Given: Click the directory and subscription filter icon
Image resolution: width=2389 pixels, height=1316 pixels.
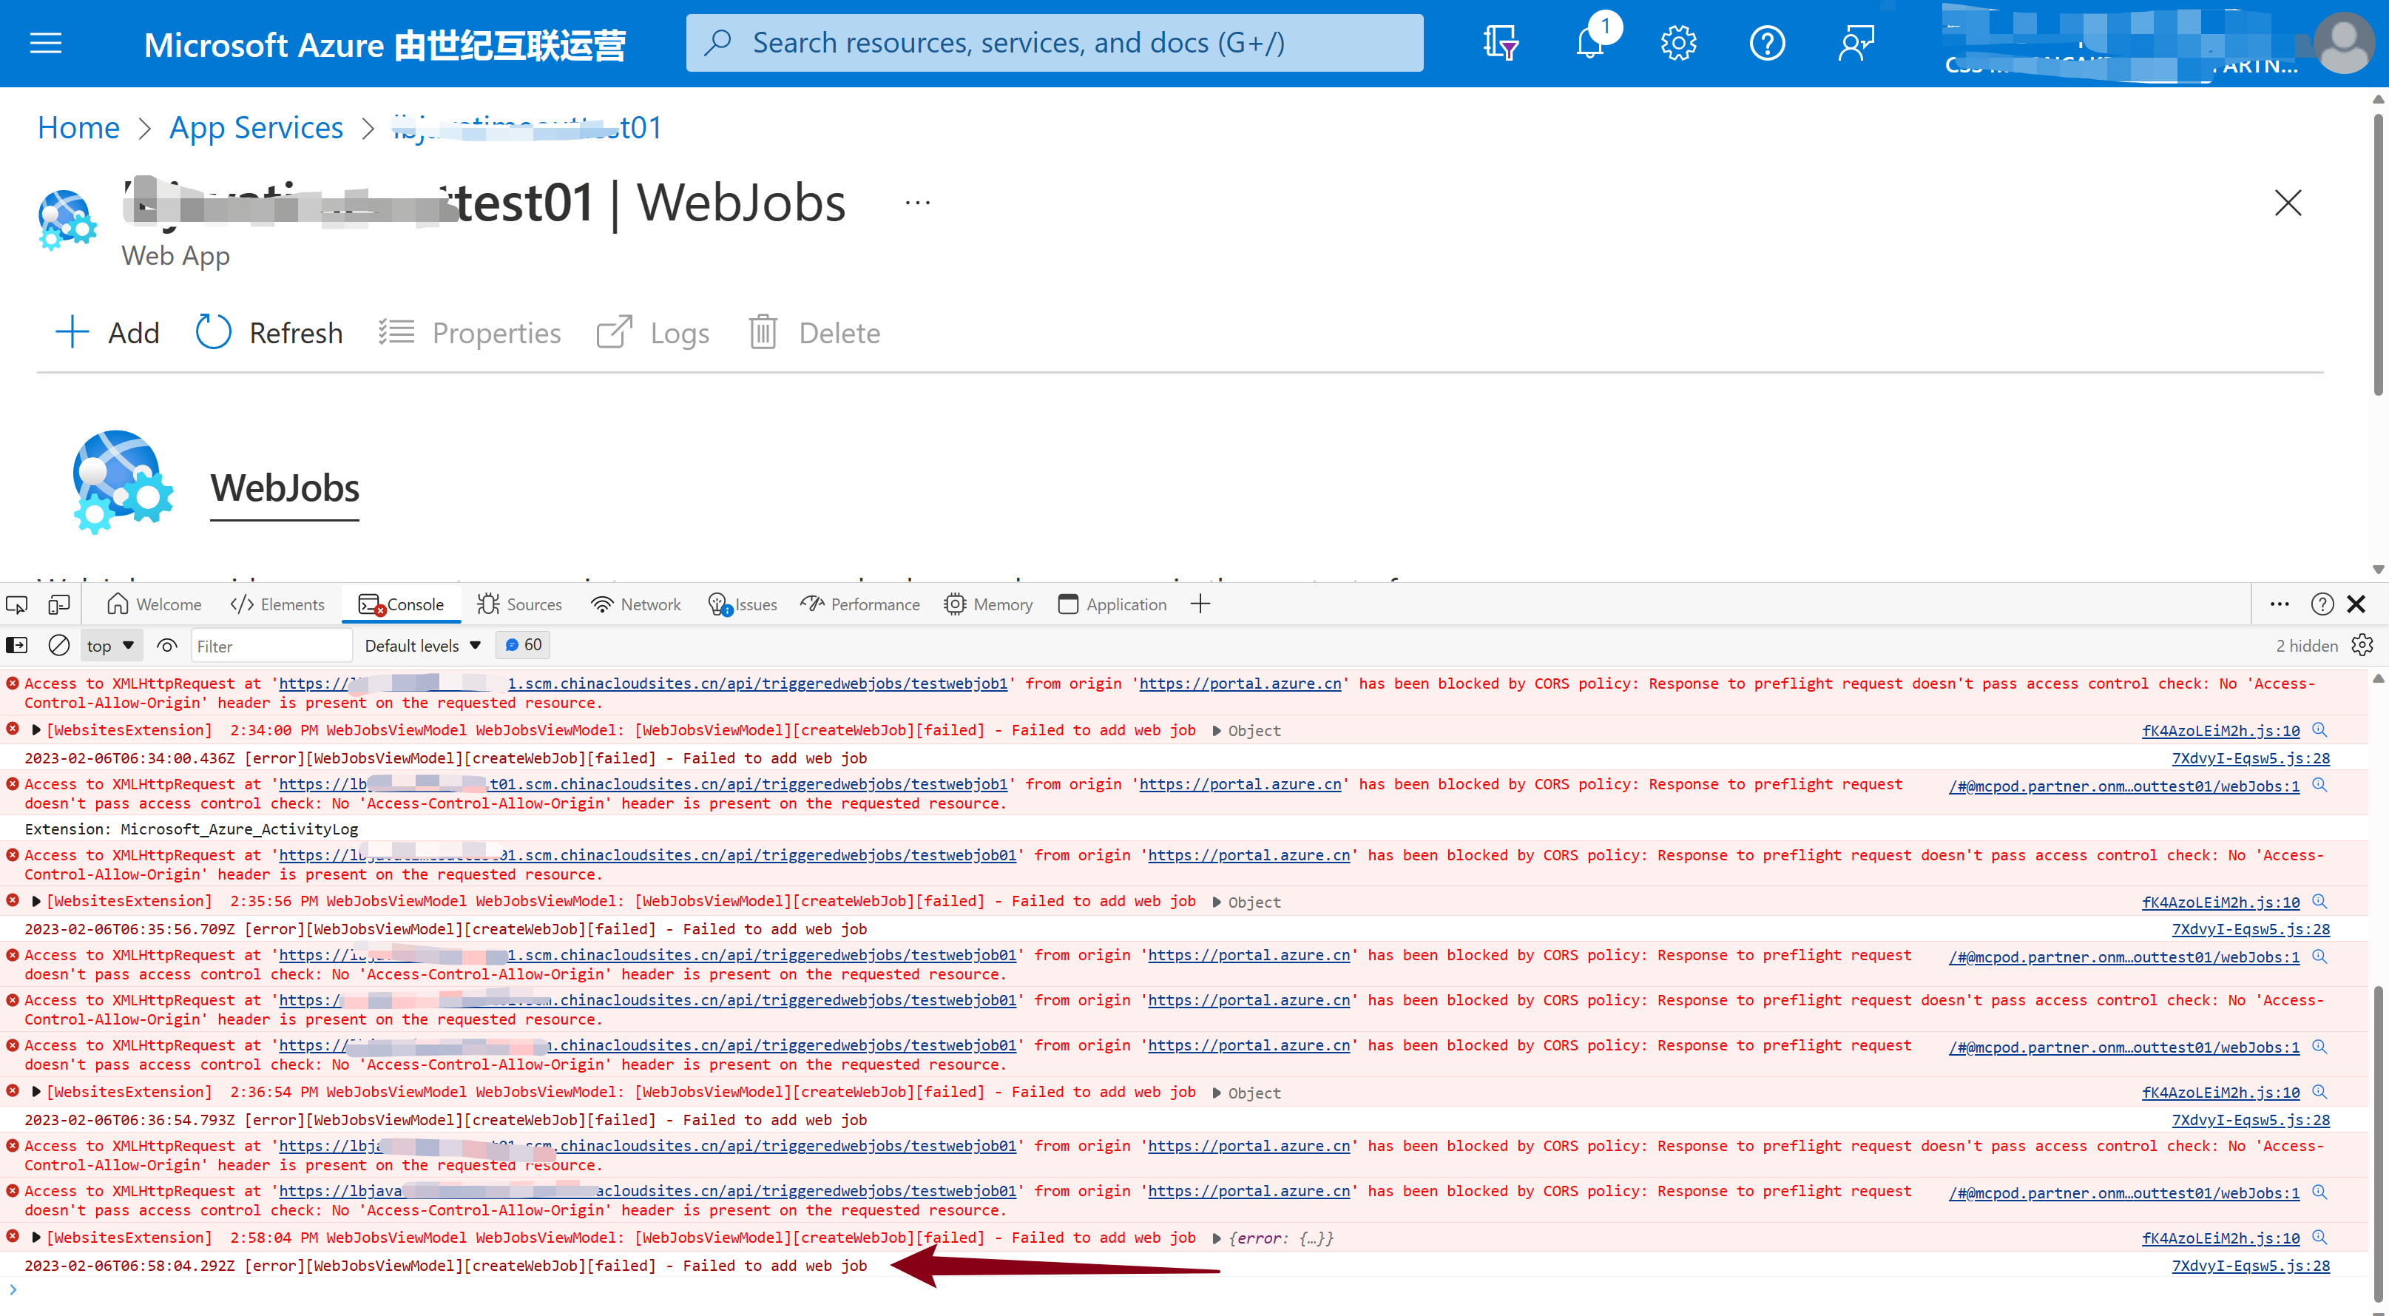Looking at the screenshot, I should tap(1500, 43).
